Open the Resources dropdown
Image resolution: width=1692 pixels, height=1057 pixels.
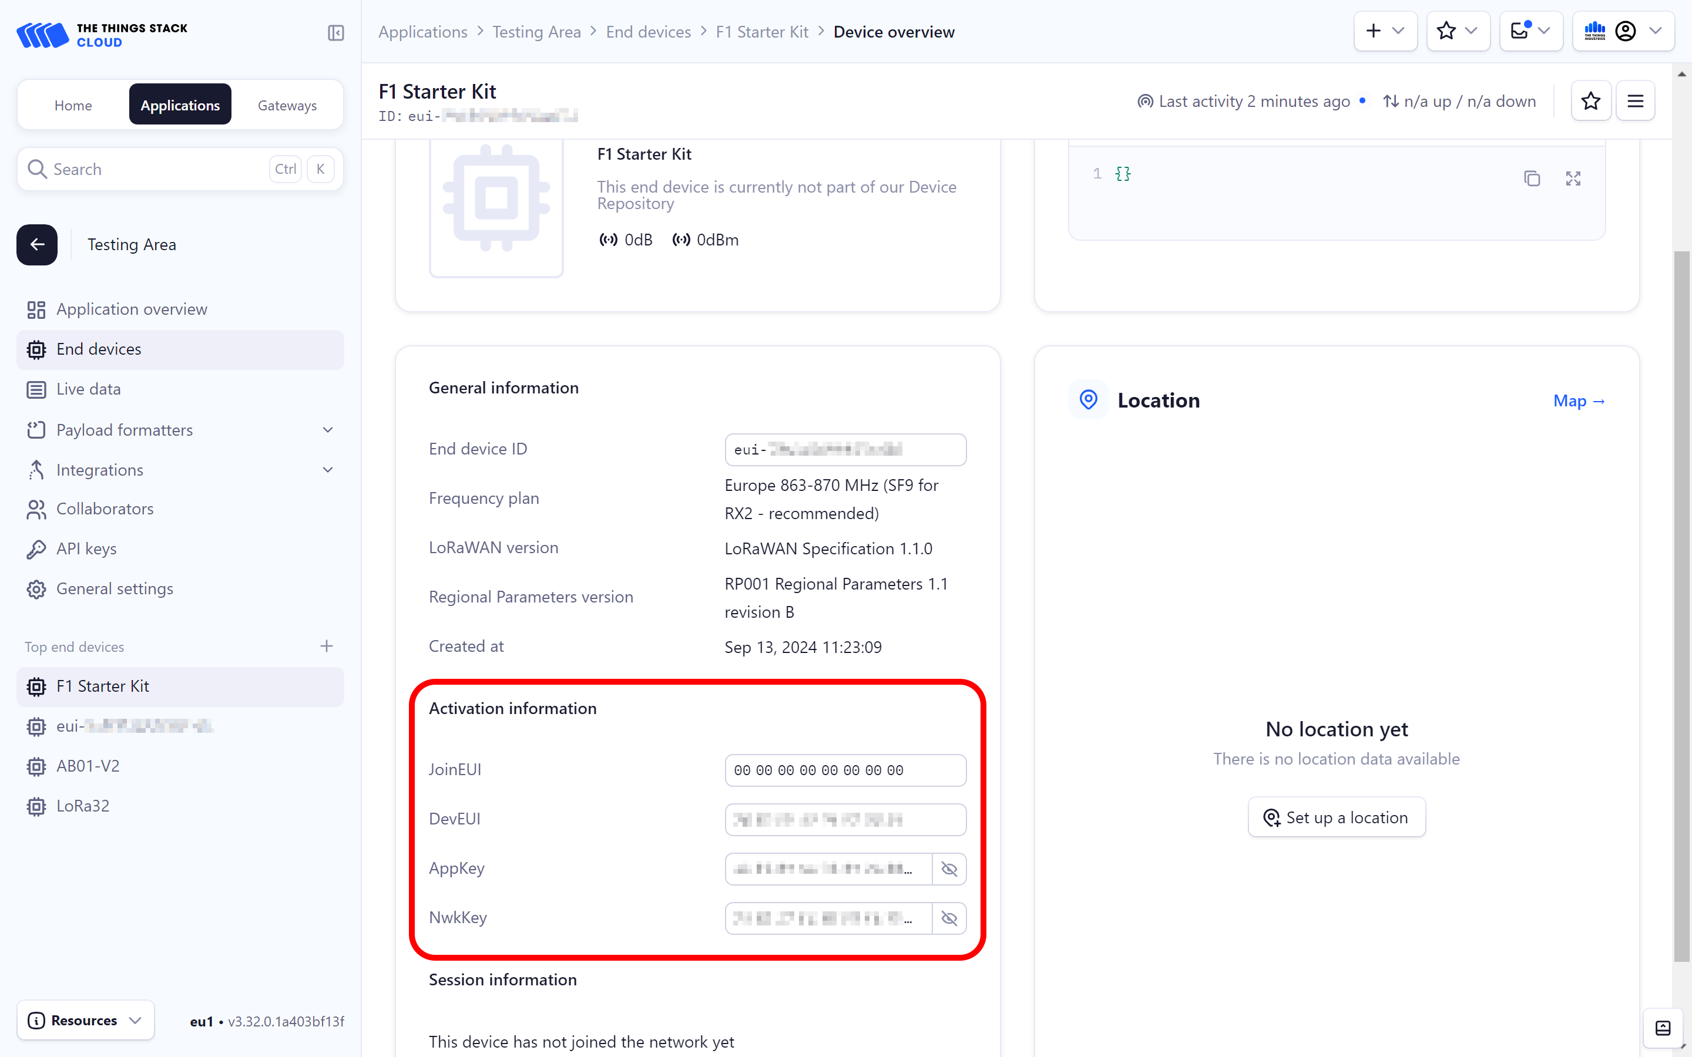click(x=85, y=1020)
